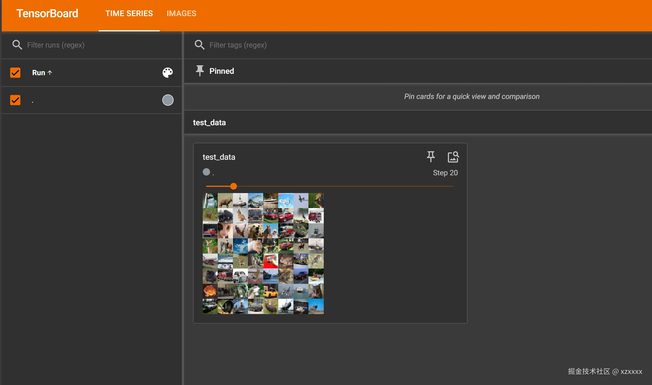Open the test_data image grid thumbnail

263,254
